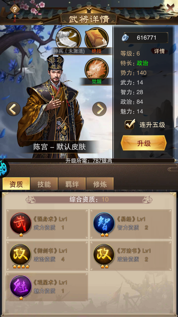
Task: Open the 修炼 tab
Action: [x=100, y=184]
